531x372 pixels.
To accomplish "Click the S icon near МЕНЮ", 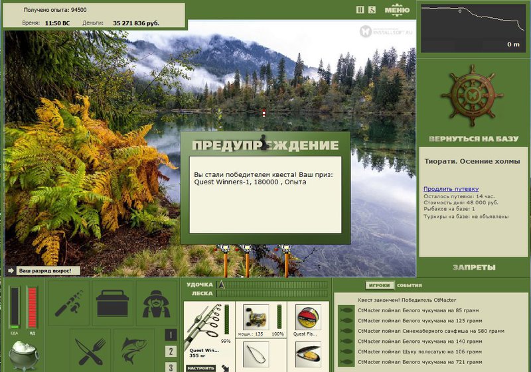I will [372, 10].
